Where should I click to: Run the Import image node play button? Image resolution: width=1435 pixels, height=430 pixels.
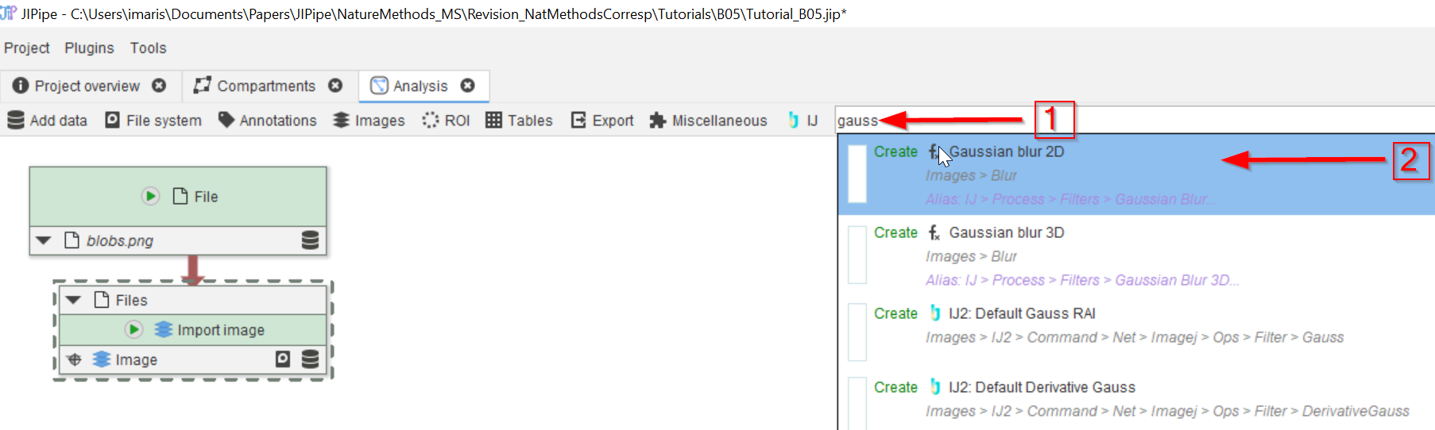pos(133,329)
